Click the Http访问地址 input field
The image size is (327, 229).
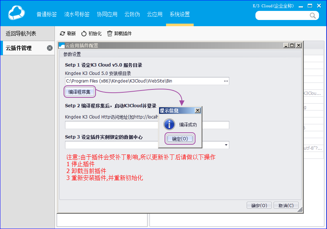coord(147,125)
